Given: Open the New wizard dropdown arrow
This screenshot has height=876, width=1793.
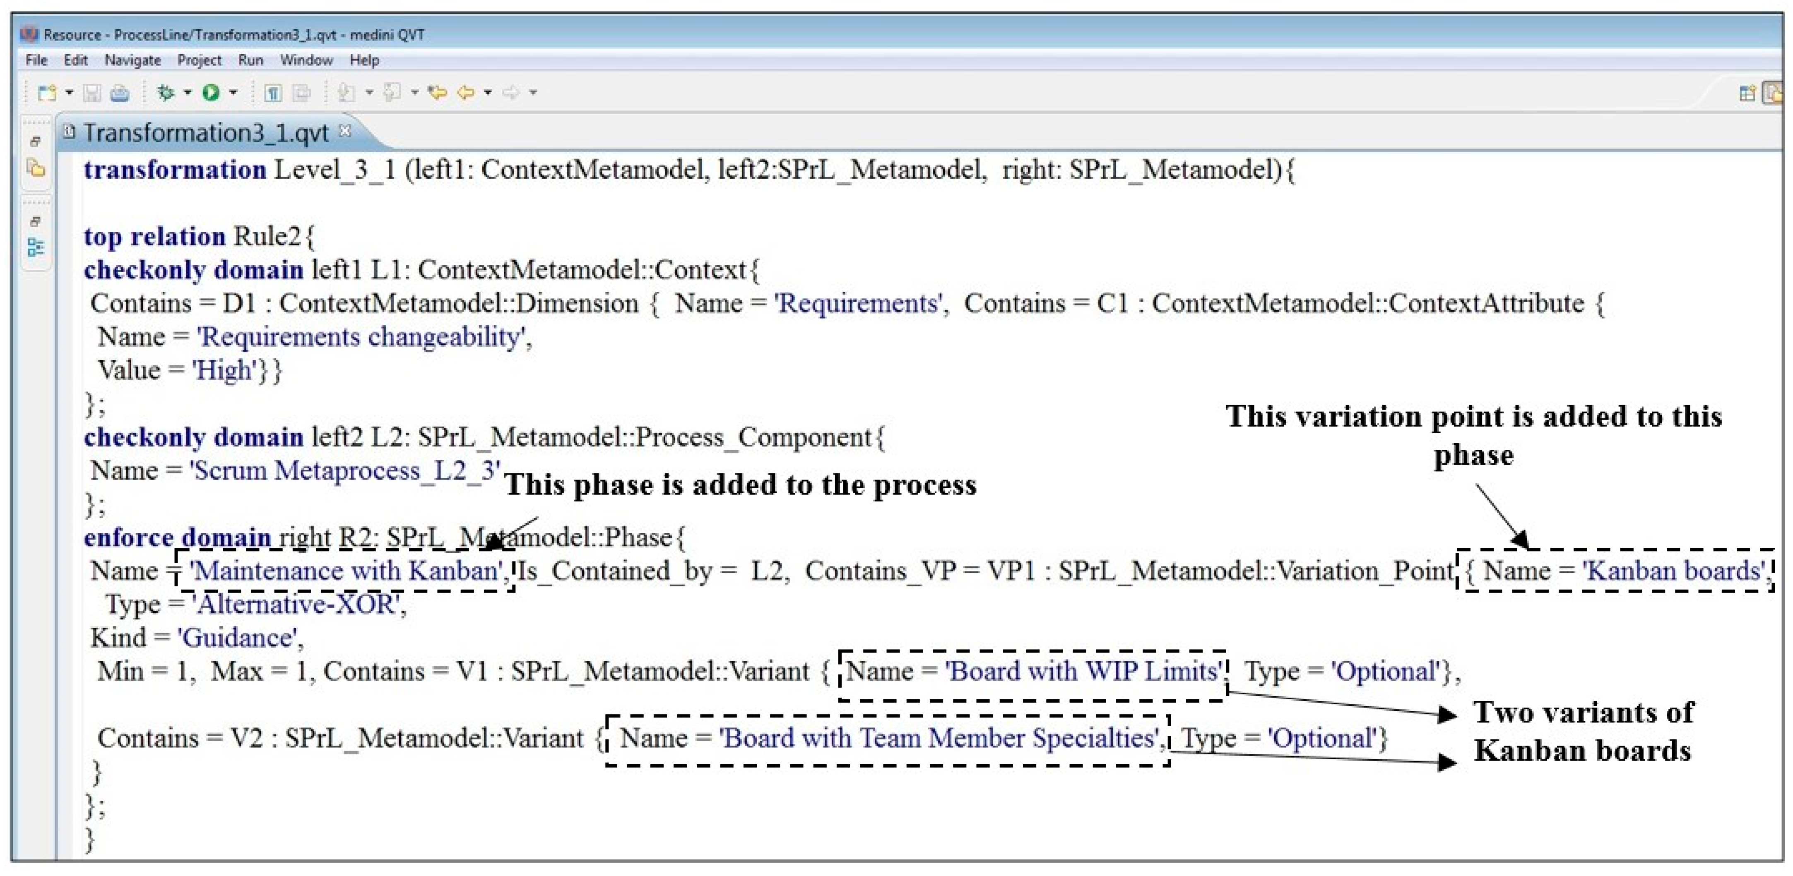Looking at the screenshot, I should (x=69, y=93).
